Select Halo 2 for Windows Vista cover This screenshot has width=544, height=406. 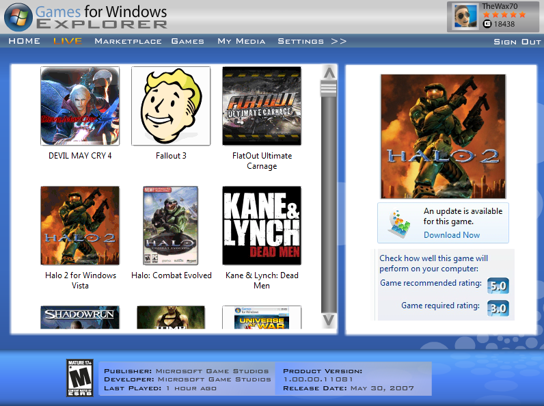(x=80, y=226)
